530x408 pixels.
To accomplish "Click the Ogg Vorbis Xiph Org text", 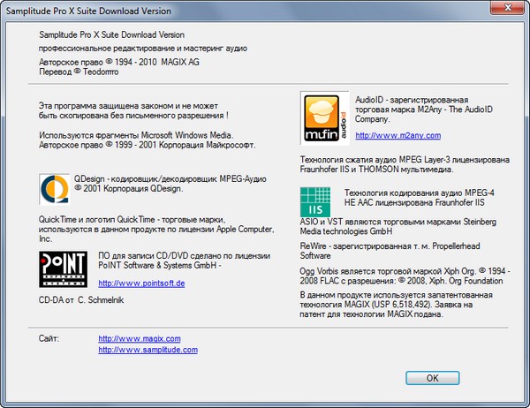I will coord(405,276).
